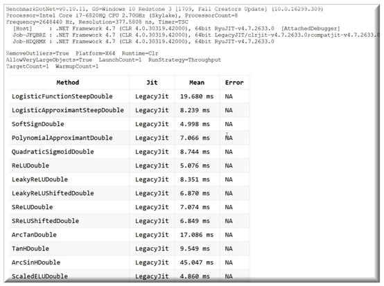This screenshot has width=384, height=286.
Task: Click the 8.744 ms mean value
Action: click(195, 152)
